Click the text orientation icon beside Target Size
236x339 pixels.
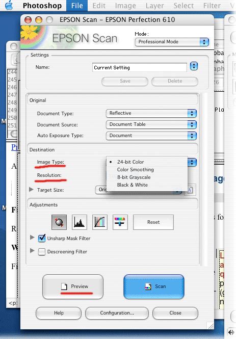click(x=190, y=190)
